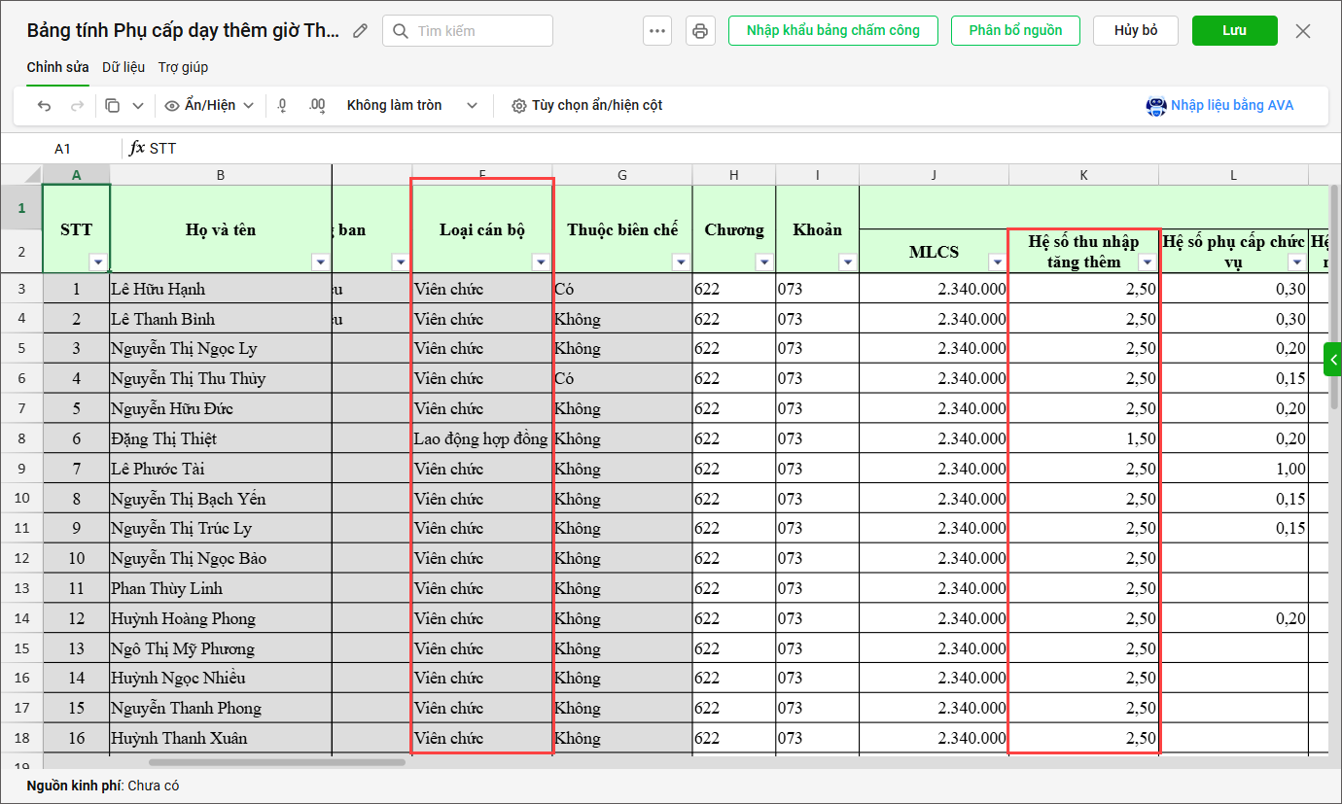Click the Lưu save button
The image size is (1342, 804).
1234,31
